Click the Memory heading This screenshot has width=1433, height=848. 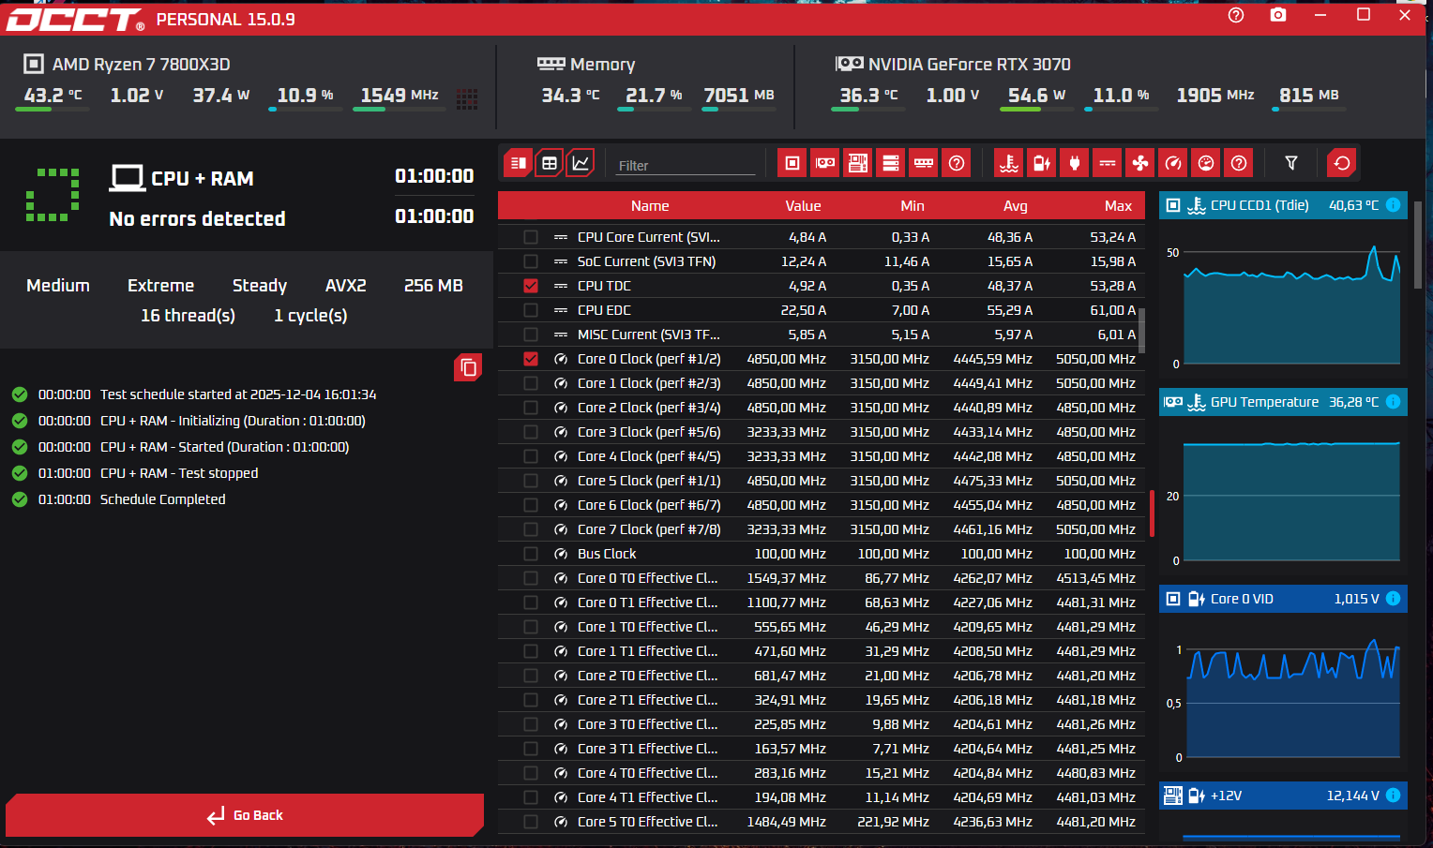[603, 64]
